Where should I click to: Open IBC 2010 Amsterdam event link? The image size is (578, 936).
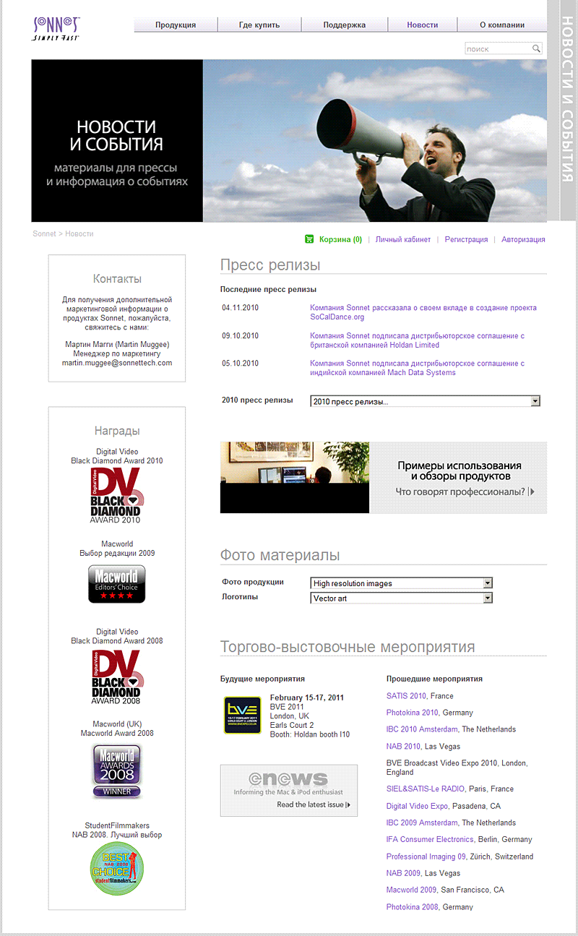tap(422, 729)
